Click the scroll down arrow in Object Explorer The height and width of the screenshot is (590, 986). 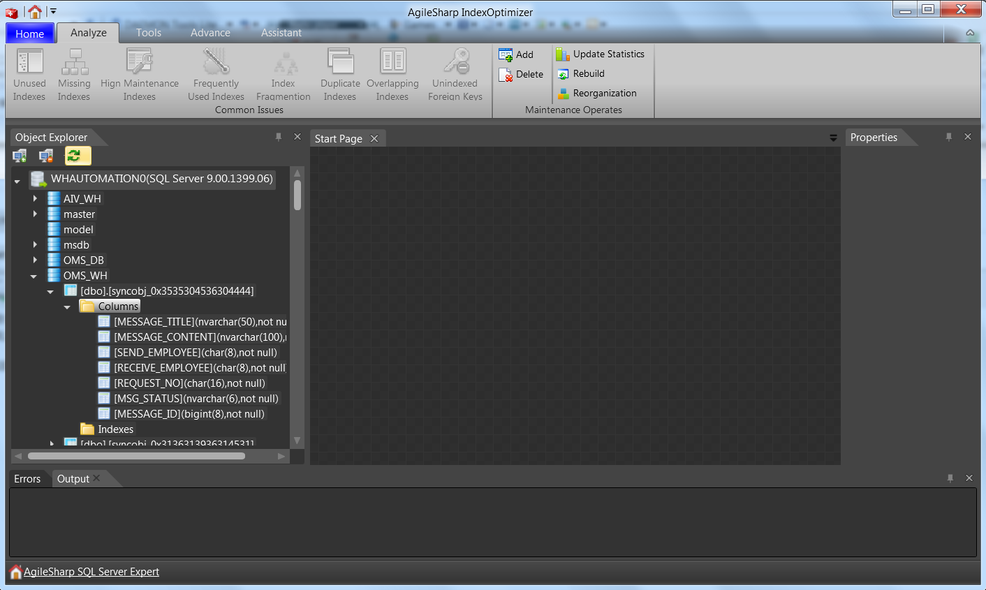pos(297,441)
